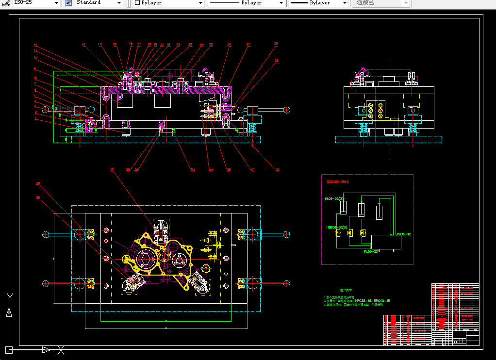Select the green label PL06-02
Viewport: 496px width, 360px height.
[371, 252]
